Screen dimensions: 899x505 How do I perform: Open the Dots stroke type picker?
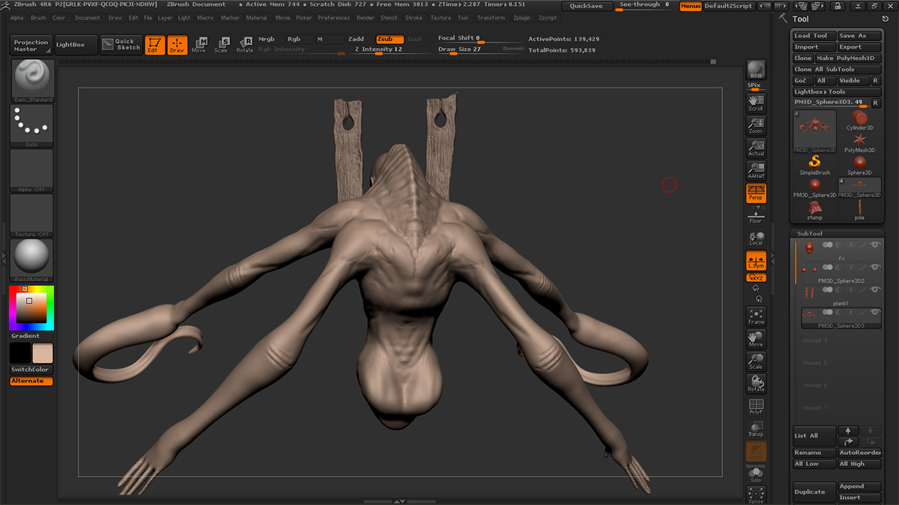point(31,125)
